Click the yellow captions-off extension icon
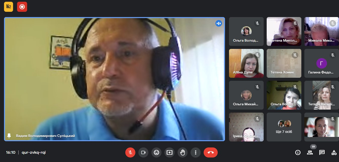Viewport: 339px width, 162px height. [x=9, y=7]
